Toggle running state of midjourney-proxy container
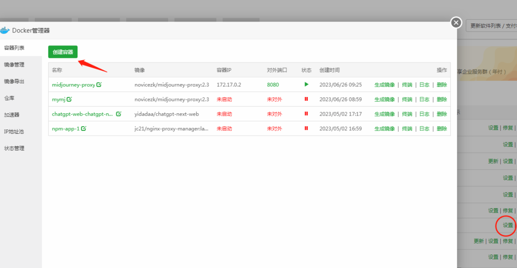 coord(306,84)
